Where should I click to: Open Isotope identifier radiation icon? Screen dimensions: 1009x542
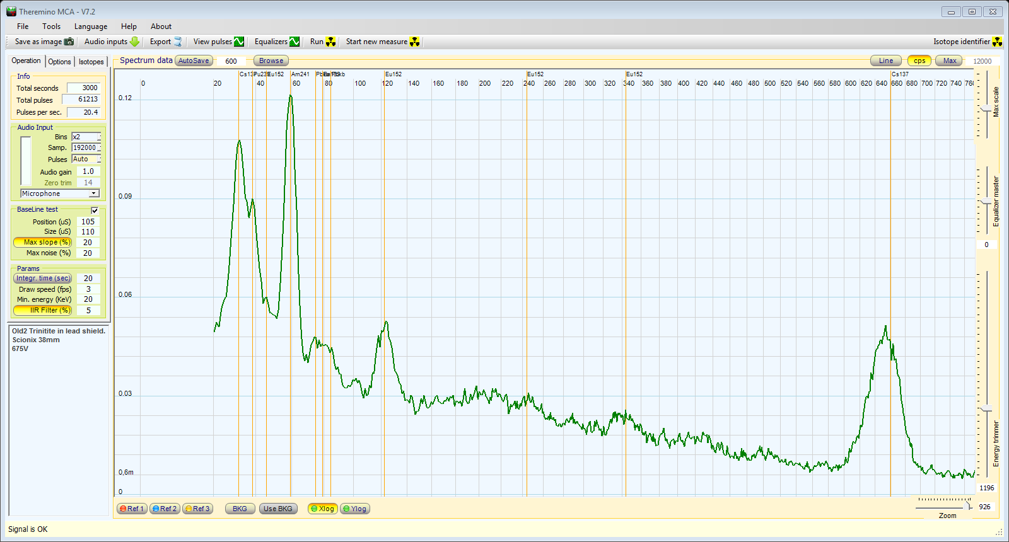(x=997, y=42)
